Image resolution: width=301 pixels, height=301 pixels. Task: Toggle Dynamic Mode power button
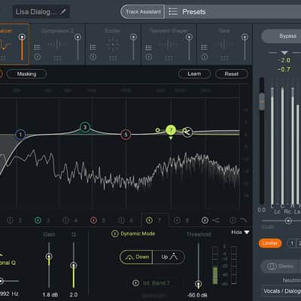point(114,234)
